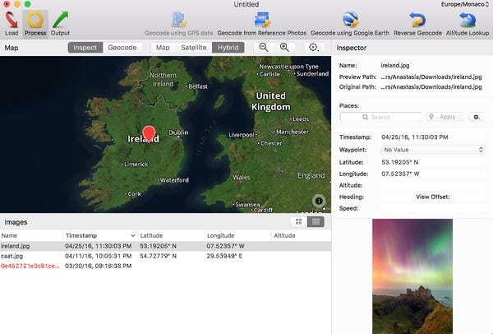Click timestamp 03/30/16, 09:16:38 PM
This screenshot has height=334, width=493.
(x=98, y=266)
